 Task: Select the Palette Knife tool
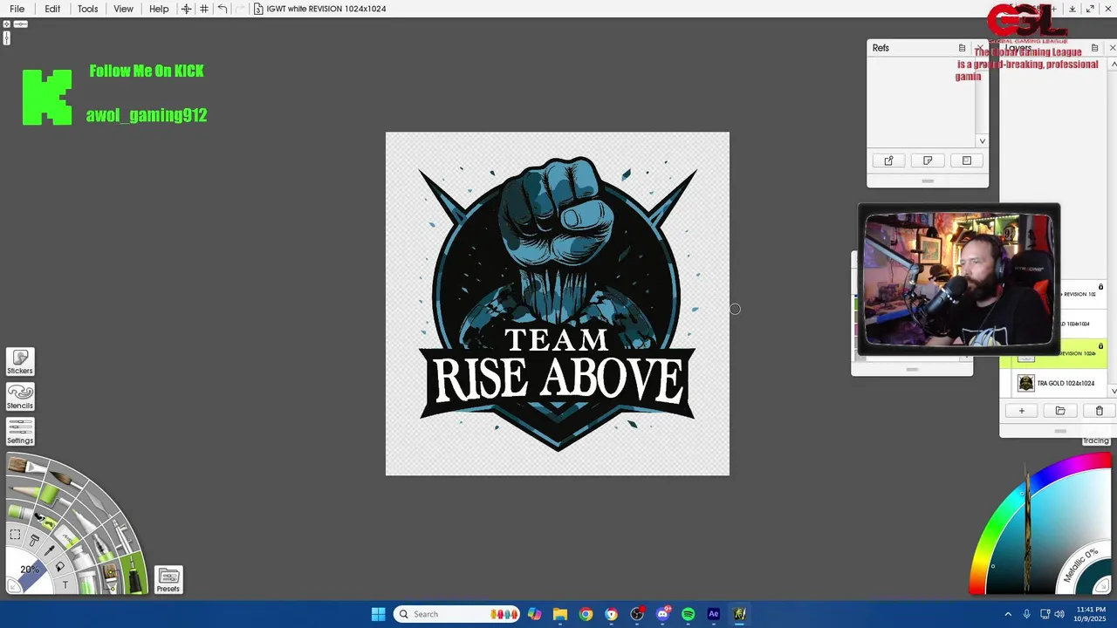pyautogui.click(x=98, y=503)
